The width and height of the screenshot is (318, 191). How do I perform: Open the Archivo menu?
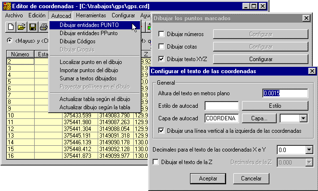click(x=14, y=15)
